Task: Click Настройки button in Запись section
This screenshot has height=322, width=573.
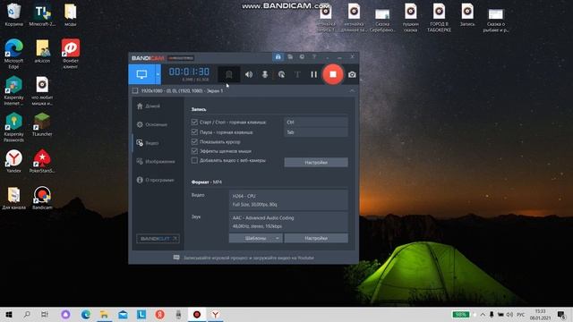Action: tap(316, 163)
